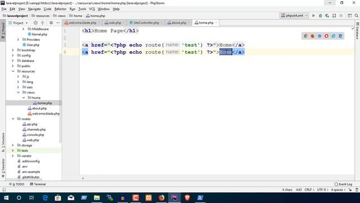The width and height of the screenshot is (360, 203).
Task: Collapse all in Project panel
Action: 43,23
